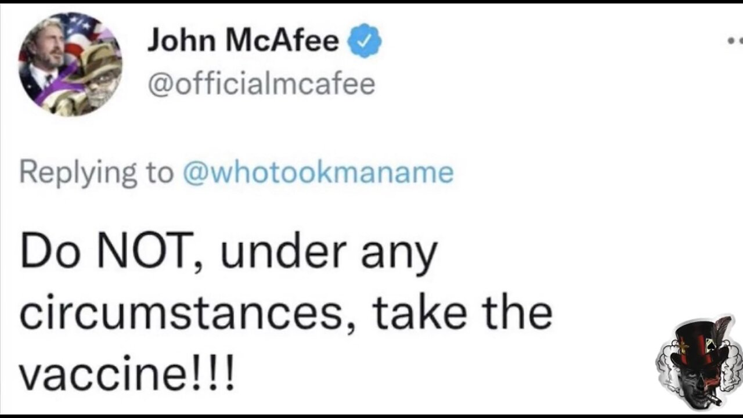Click the suited man in the avatar

[49, 64]
